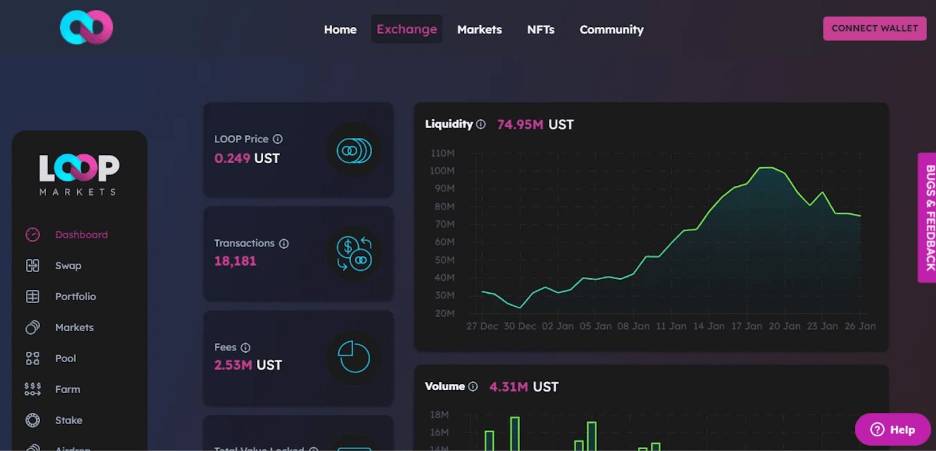Click the Connect Wallet button
Screen dimensions: 936x451
[x=875, y=29]
